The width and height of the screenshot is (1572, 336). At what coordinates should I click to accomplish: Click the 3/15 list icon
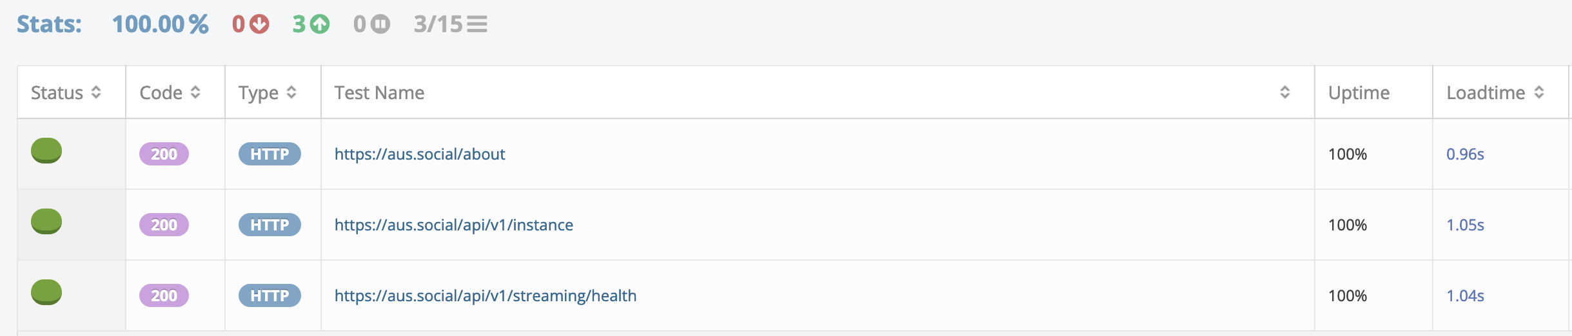tap(477, 24)
